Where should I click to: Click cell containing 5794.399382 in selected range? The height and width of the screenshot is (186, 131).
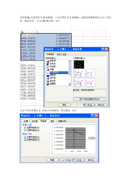pos(28,35)
